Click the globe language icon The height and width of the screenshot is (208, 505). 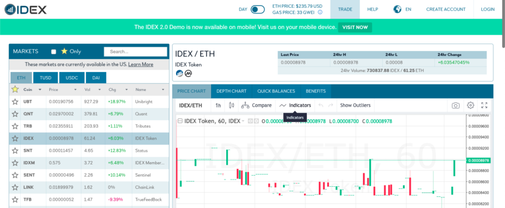(x=397, y=10)
